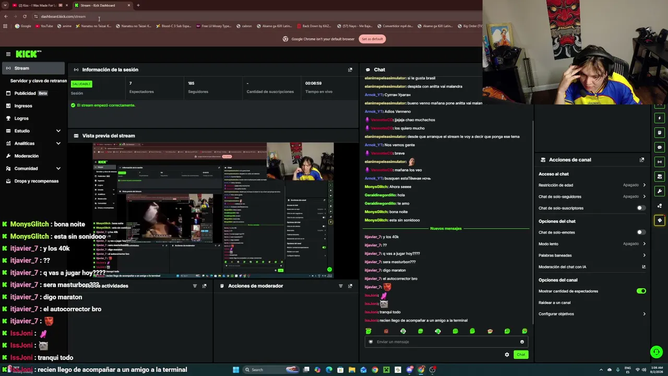Open filter options in Acciones de moderador
The image size is (668, 376).
click(341, 286)
